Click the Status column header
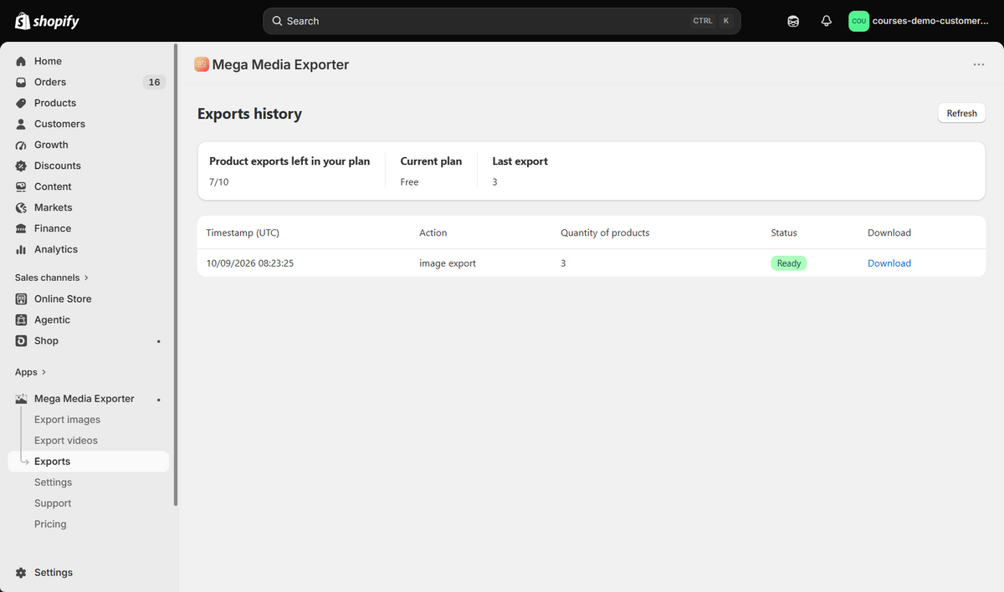The image size is (1004, 592). pos(784,232)
